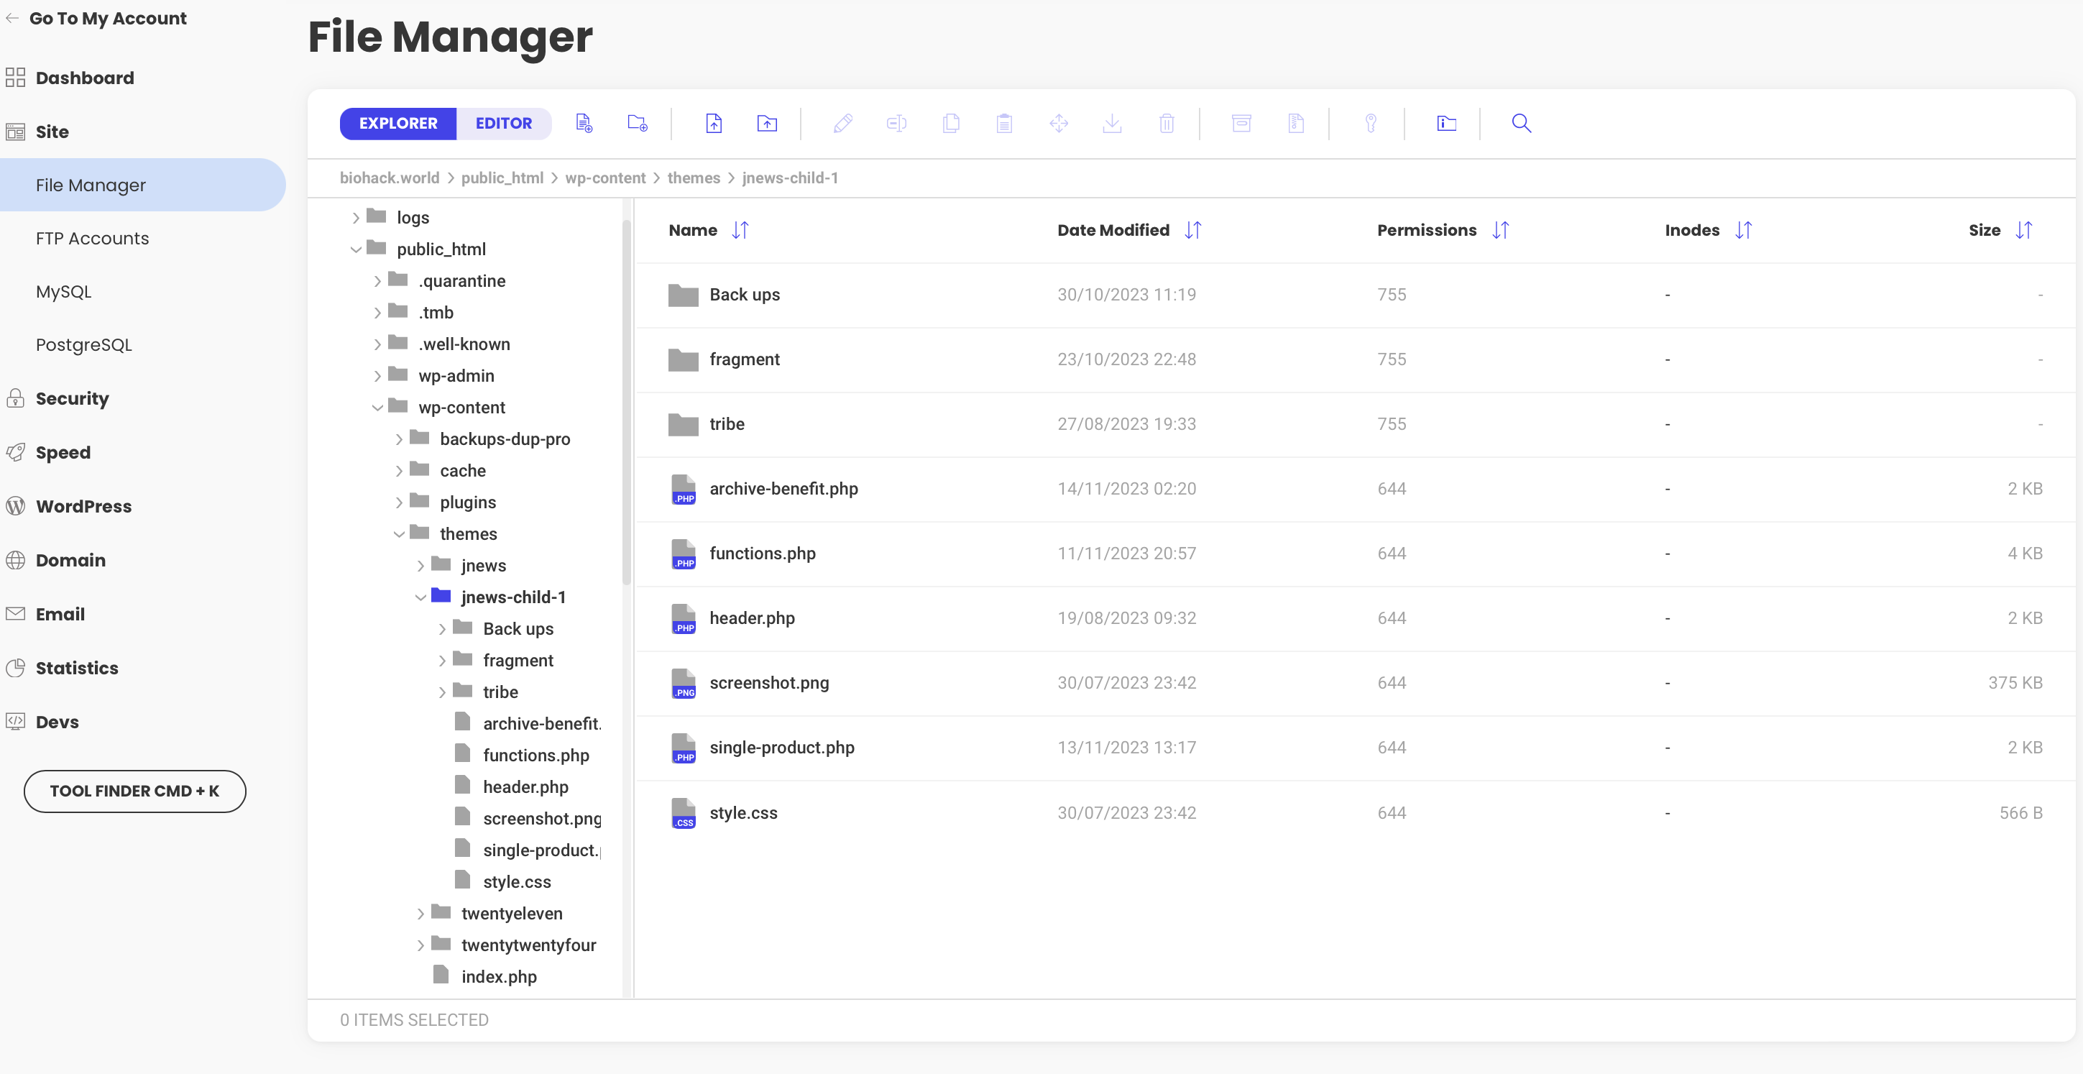Open Dashboard in sidebar
The height and width of the screenshot is (1074, 2083).
tap(84, 78)
